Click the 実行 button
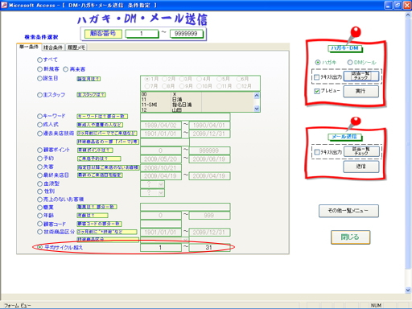The width and height of the screenshot is (412, 309). tap(361, 91)
